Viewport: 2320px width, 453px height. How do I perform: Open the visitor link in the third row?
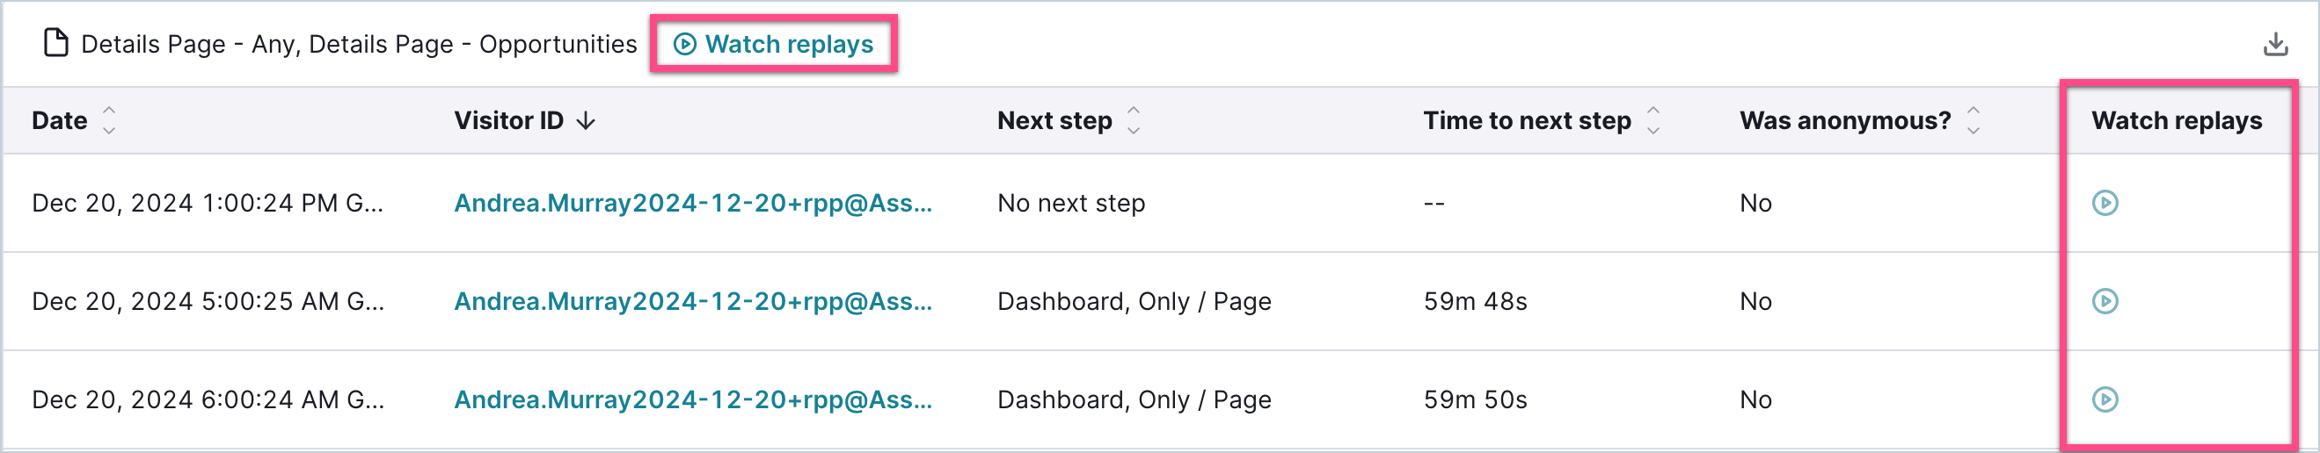tap(693, 399)
